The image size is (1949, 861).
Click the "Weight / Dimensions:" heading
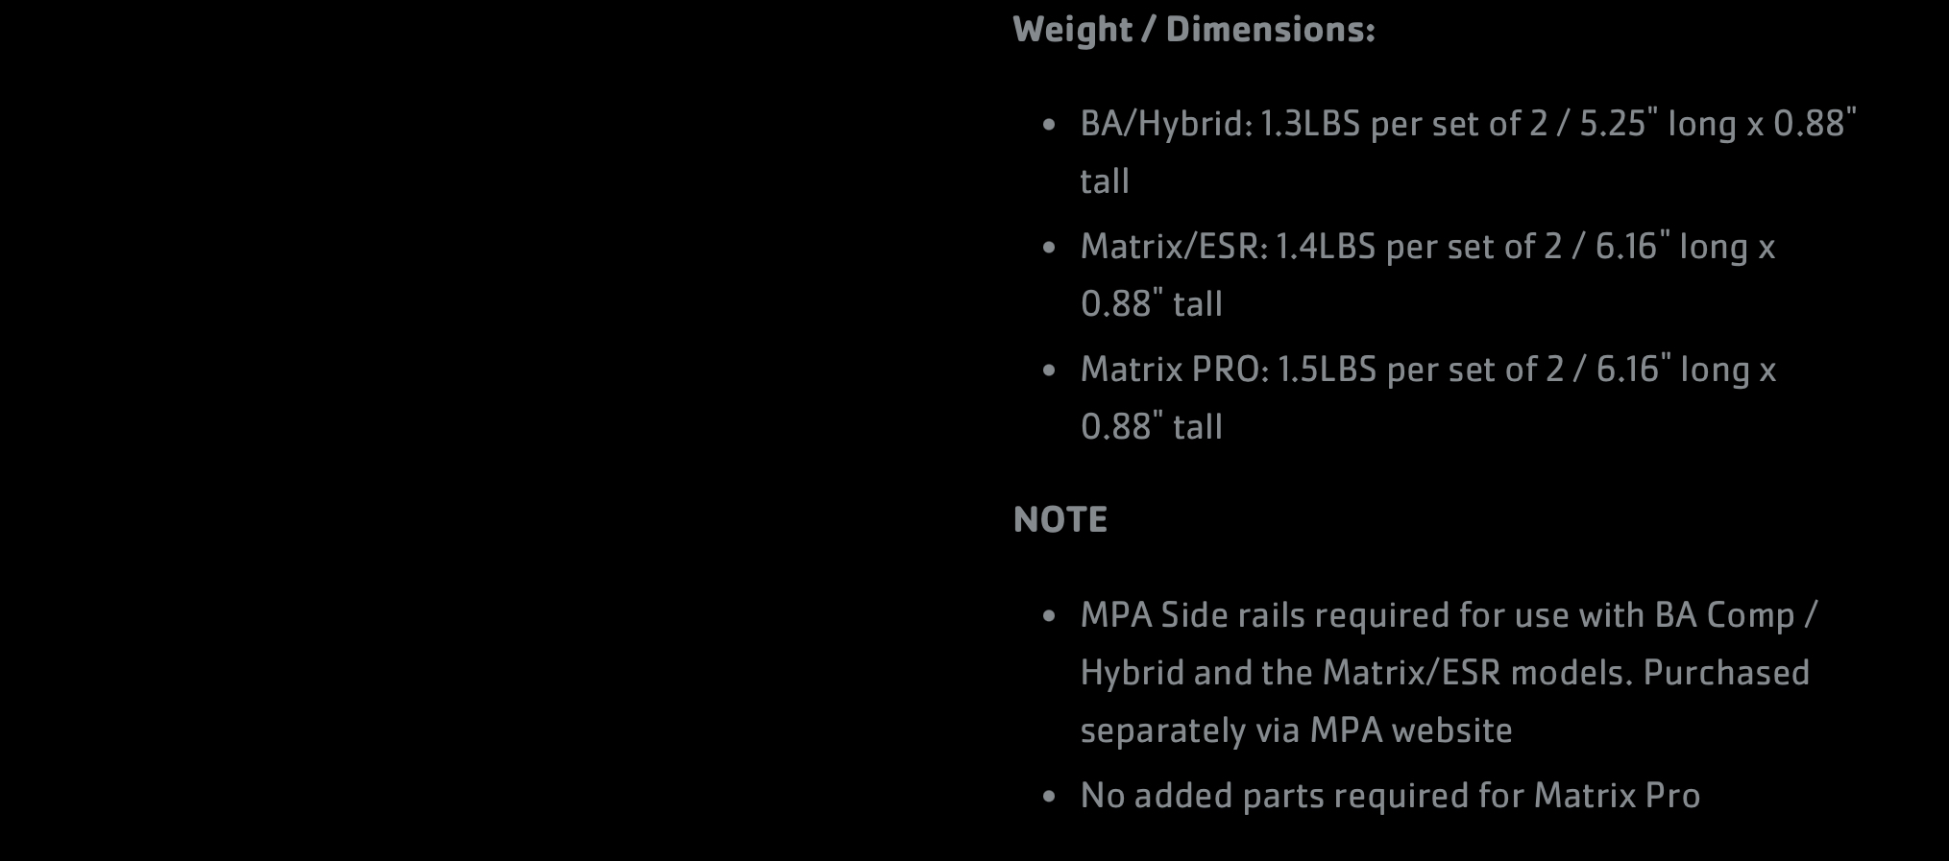1194,30
